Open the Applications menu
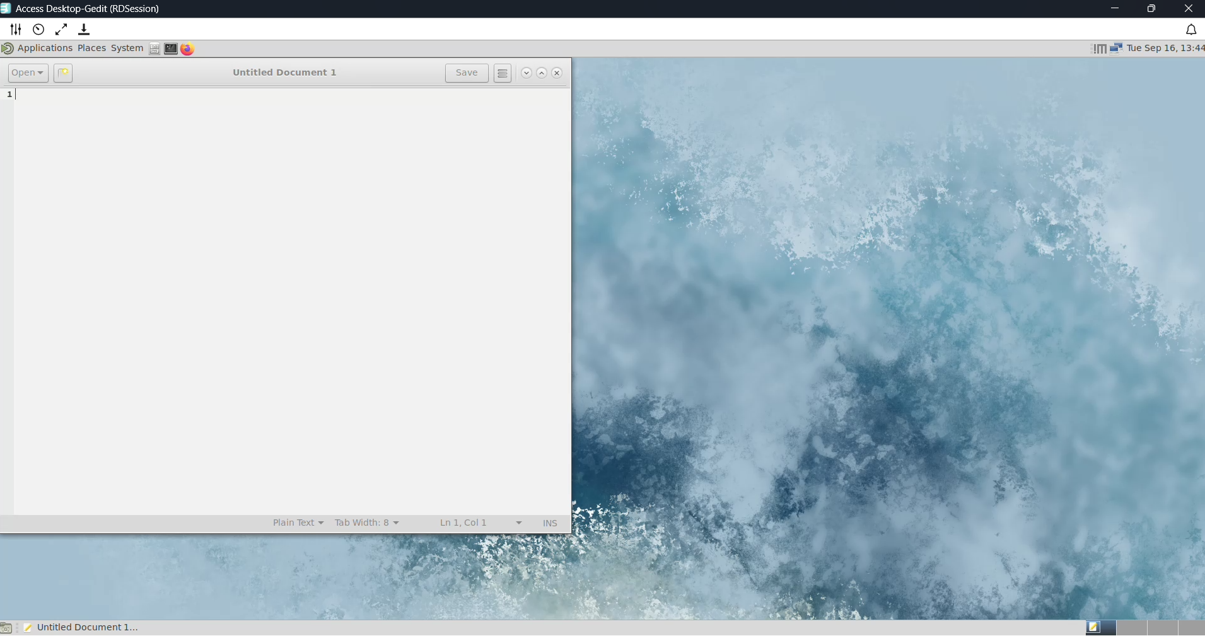The width and height of the screenshot is (1205, 636). click(x=45, y=49)
